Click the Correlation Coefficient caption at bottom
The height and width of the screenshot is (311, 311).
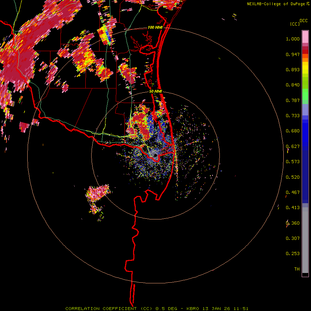[x=157, y=309]
